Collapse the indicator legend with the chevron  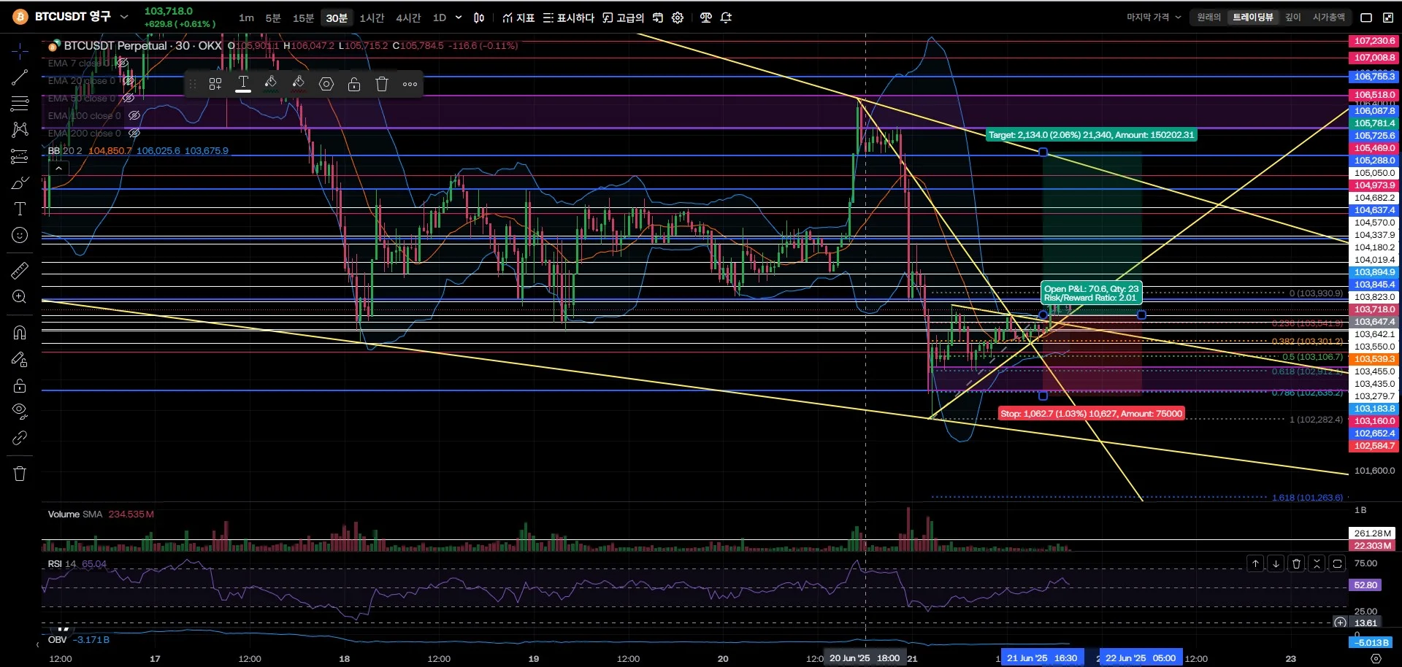tap(58, 169)
